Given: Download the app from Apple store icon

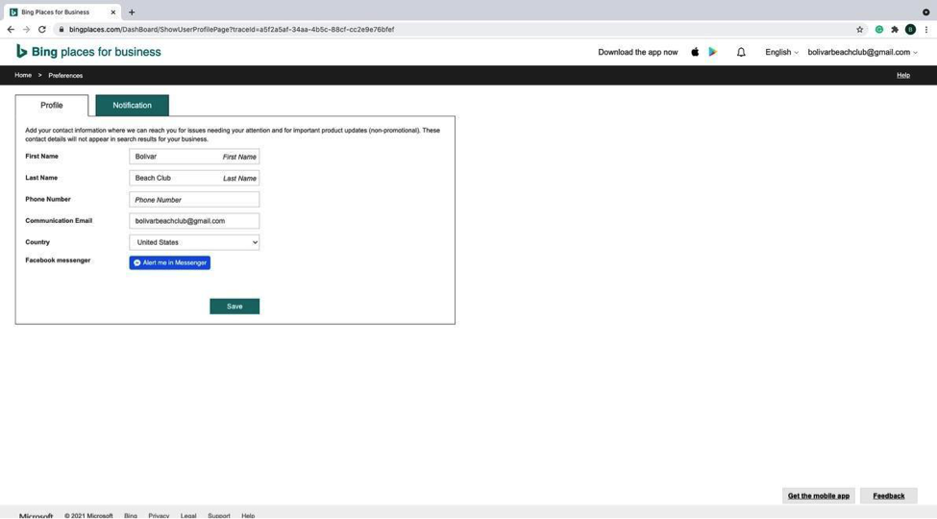Looking at the screenshot, I should [x=695, y=52].
